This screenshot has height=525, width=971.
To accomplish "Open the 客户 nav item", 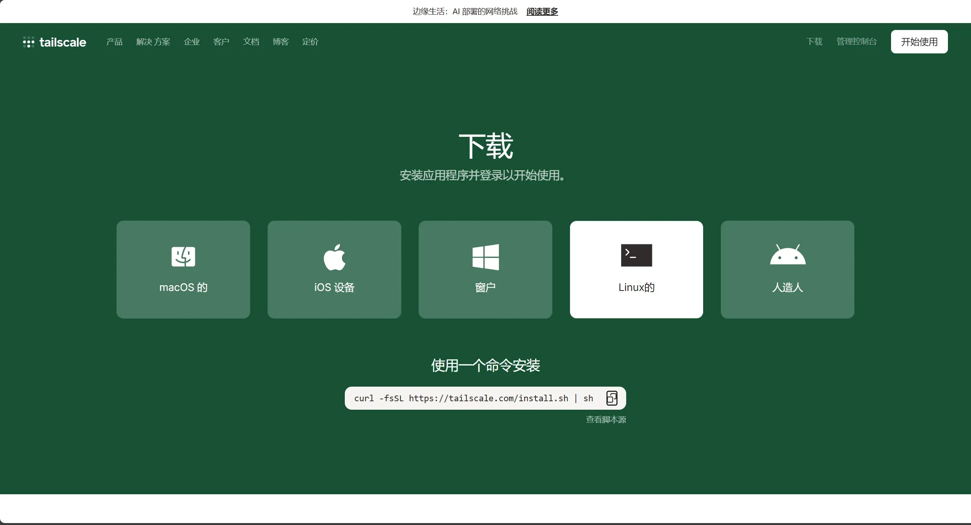I will [221, 42].
